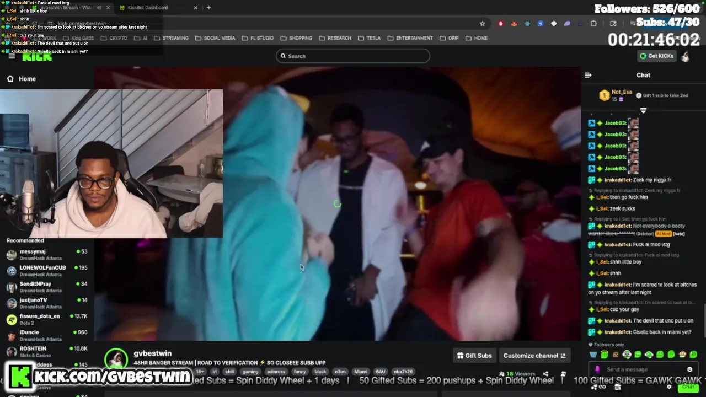
Task: Click the Gift Subs button
Action: coord(474,356)
